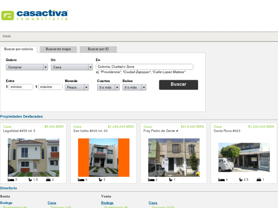Click the 'máximo' price field
The width and height of the screenshot is (278, 208).
50,87
